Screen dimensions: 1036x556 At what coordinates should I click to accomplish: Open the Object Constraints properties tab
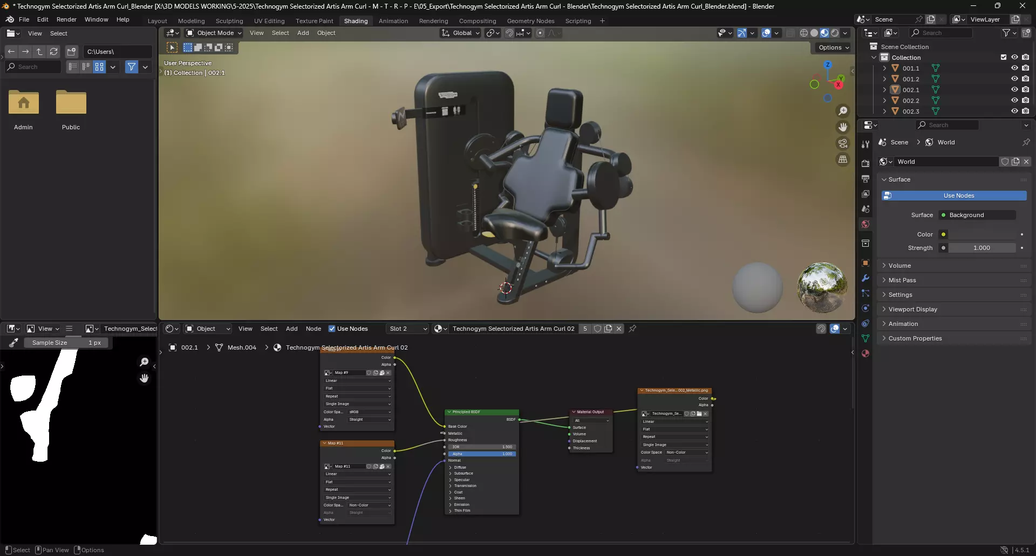(x=865, y=323)
